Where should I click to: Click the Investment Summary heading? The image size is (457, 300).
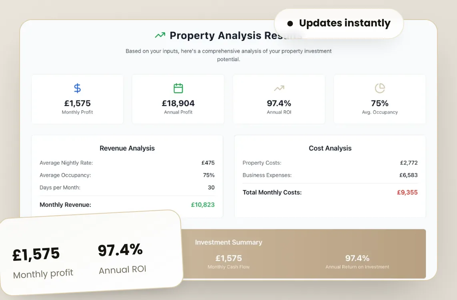pos(228,242)
